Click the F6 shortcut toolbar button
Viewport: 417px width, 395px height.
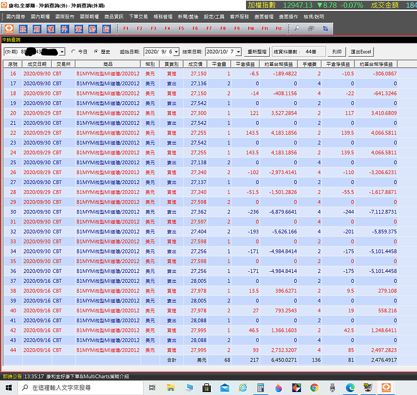point(195,28)
